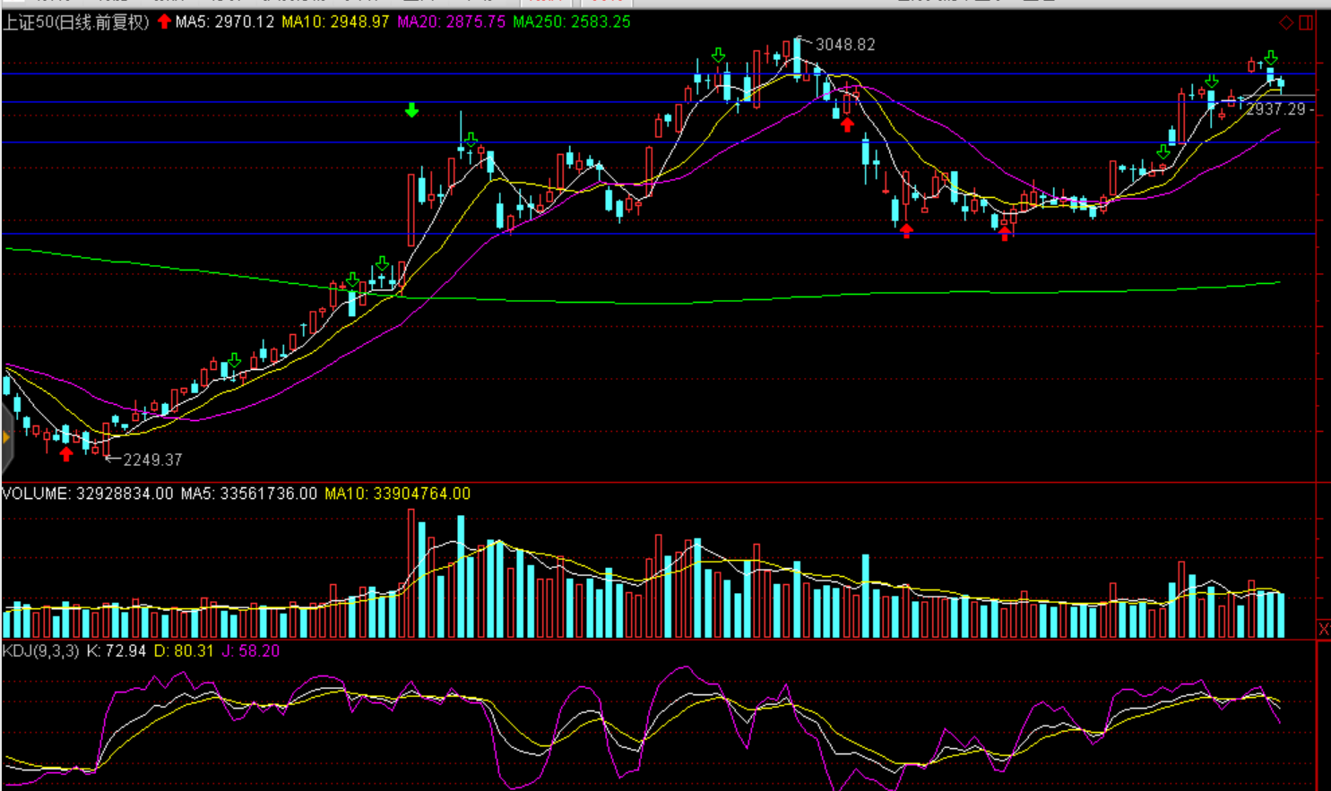Click the VOLUME indicator label
Viewport: 1331px width, 791px height.
click(x=87, y=494)
